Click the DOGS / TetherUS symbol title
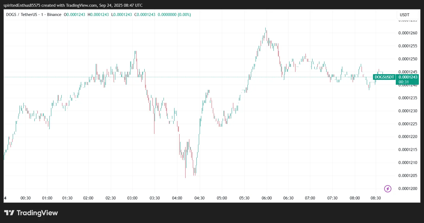424x223 pixels. (x=21, y=15)
